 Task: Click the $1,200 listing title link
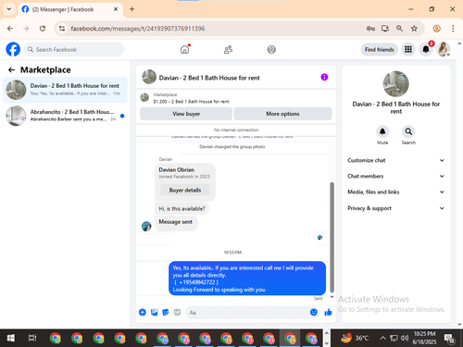click(x=191, y=102)
